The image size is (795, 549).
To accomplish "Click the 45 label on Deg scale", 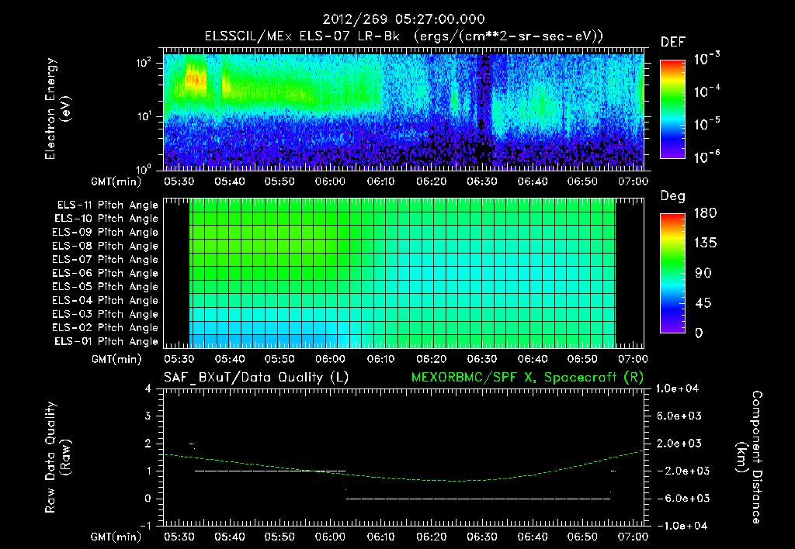I will tap(703, 303).
